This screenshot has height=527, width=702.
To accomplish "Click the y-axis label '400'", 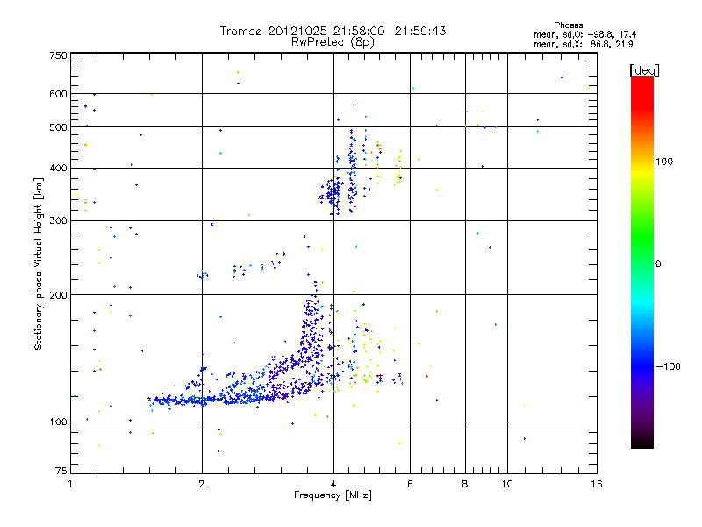I will [58, 169].
